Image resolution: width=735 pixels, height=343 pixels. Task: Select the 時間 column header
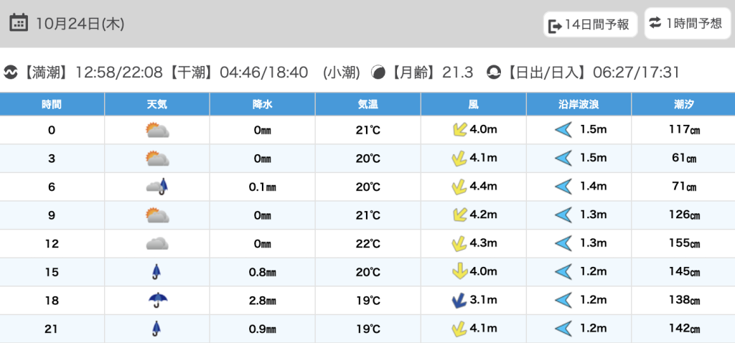pyautogui.click(x=52, y=104)
